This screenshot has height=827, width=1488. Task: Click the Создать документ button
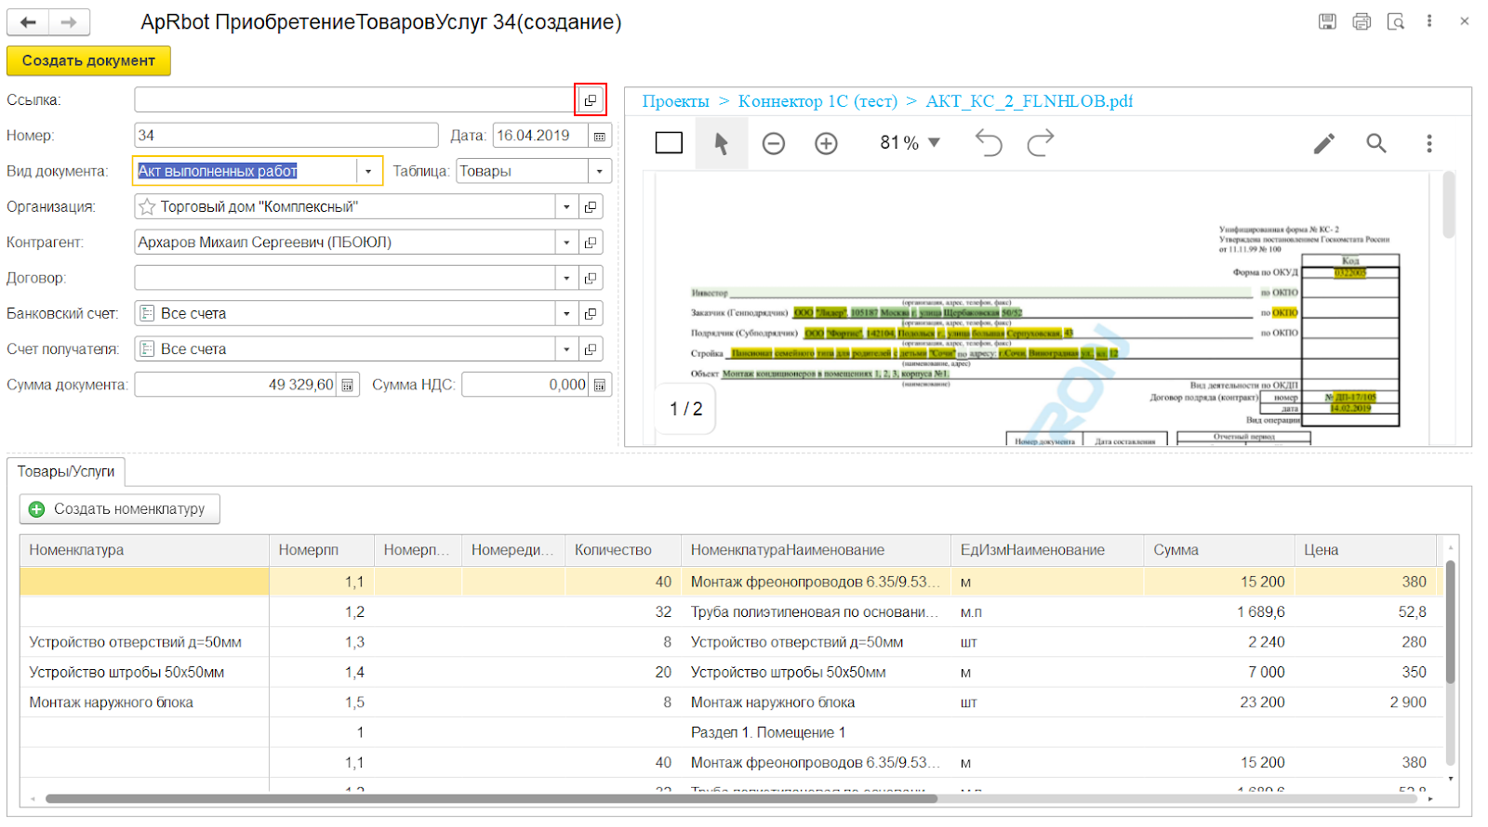tap(88, 60)
